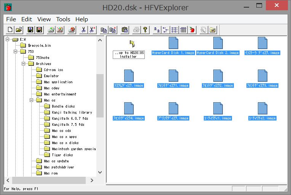Collapse the Archives folder node
Screen dimensions: 291x195
[23, 64]
